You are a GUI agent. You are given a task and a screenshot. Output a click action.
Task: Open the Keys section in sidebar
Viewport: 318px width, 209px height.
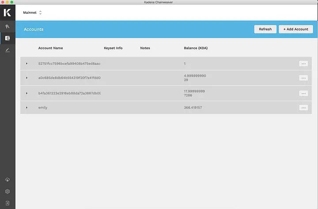[x=8, y=27]
